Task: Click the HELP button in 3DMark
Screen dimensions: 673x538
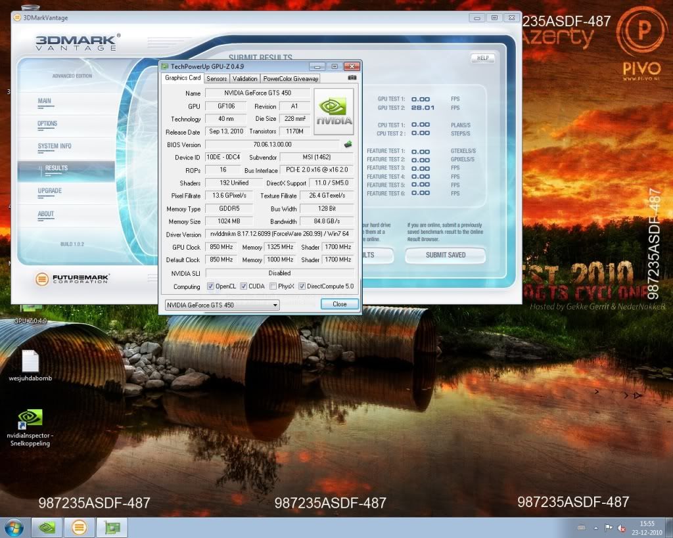Action: coord(483,58)
